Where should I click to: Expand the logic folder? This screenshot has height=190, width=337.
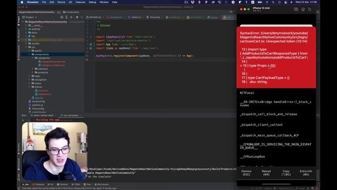[29, 76]
